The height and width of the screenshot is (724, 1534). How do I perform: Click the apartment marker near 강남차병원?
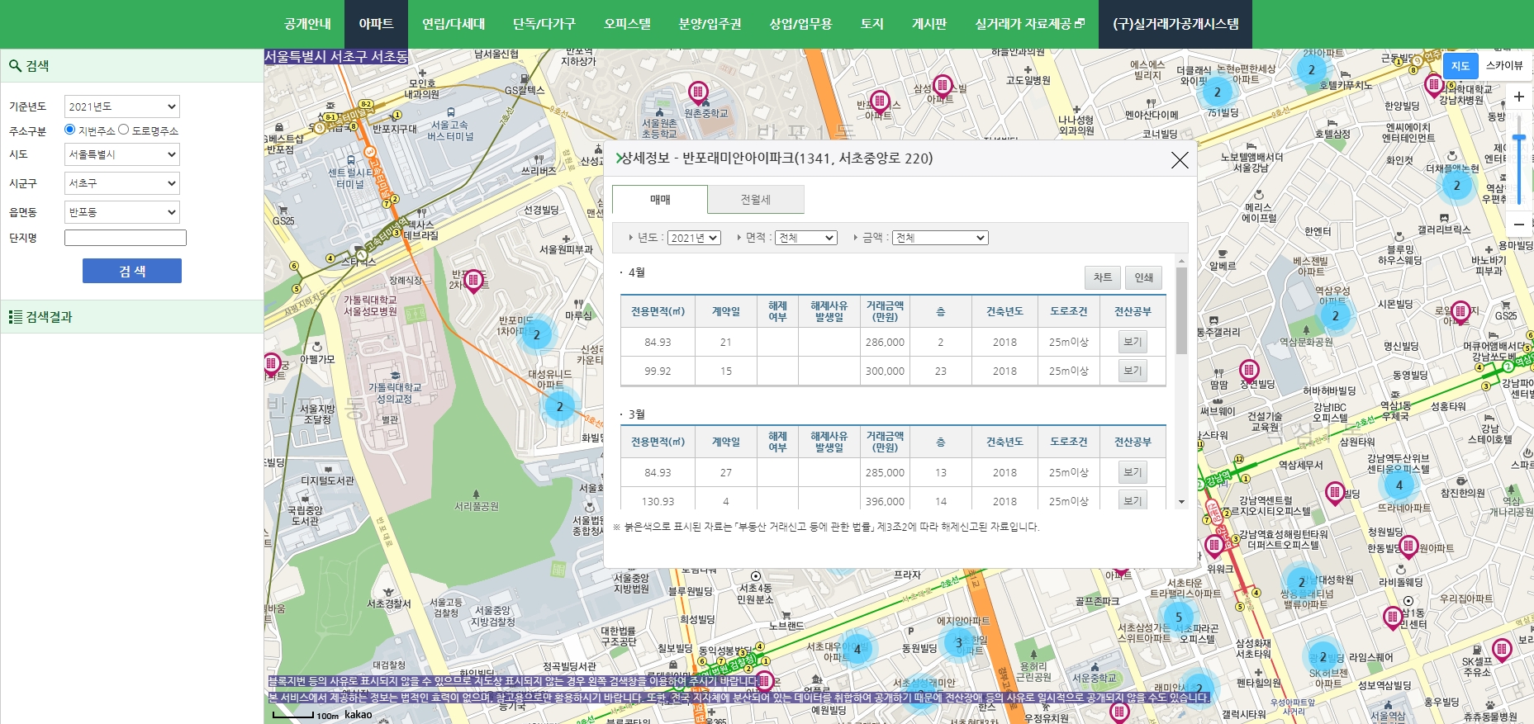point(1434,85)
